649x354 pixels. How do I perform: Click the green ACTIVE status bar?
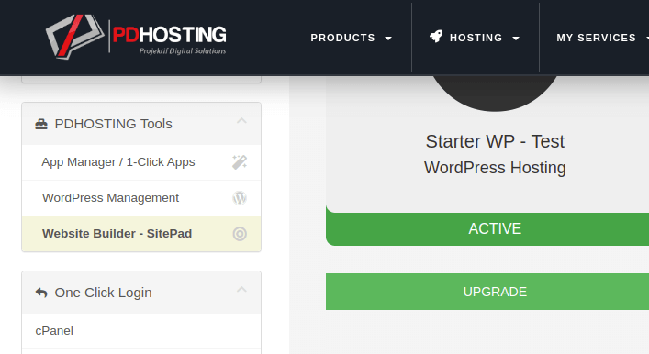(487, 228)
